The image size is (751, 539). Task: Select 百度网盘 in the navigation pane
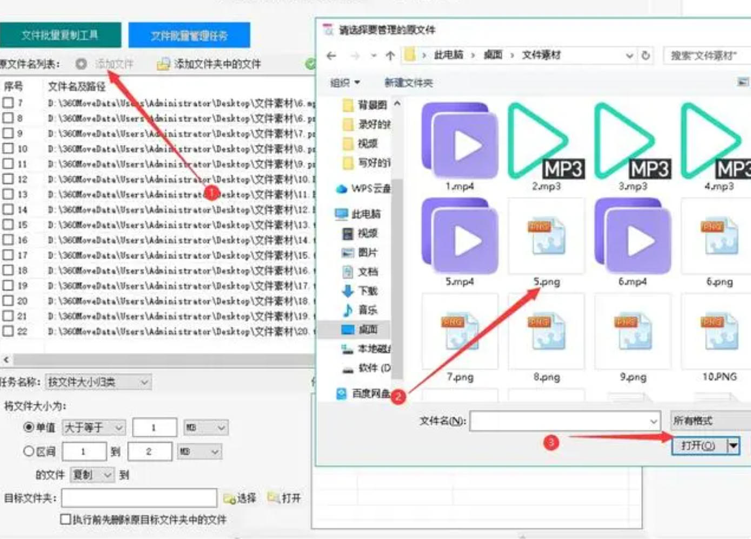pyautogui.click(x=363, y=393)
